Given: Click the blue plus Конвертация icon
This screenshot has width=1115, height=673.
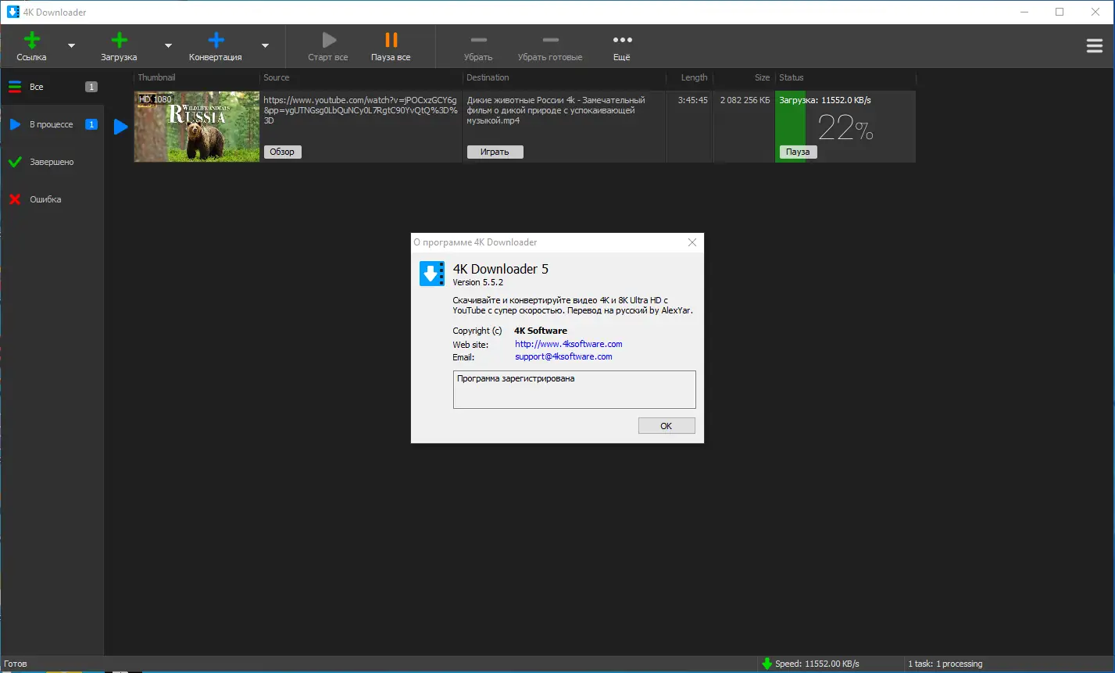Looking at the screenshot, I should pos(215,39).
